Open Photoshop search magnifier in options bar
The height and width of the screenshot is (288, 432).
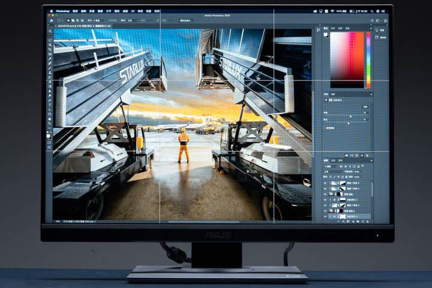[x=372, y=20]
